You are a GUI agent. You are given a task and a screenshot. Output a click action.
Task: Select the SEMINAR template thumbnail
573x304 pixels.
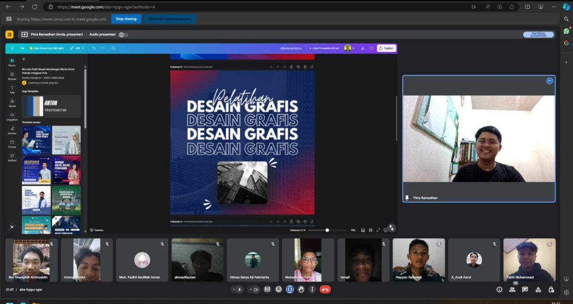click(x=36, y=170)
